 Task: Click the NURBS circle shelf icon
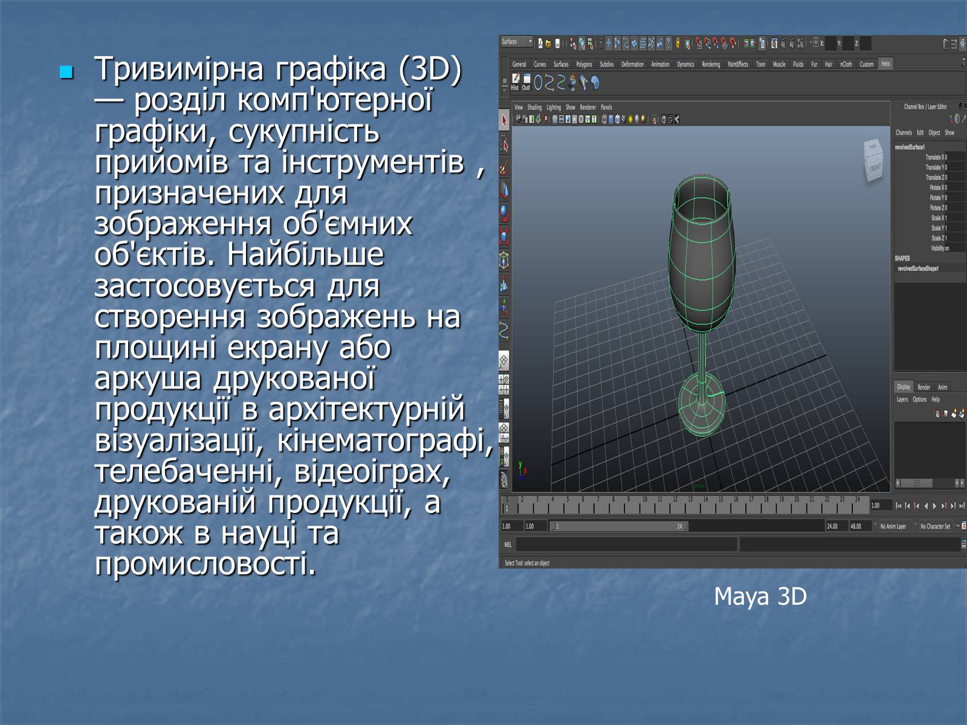click(x=538, y=82)
